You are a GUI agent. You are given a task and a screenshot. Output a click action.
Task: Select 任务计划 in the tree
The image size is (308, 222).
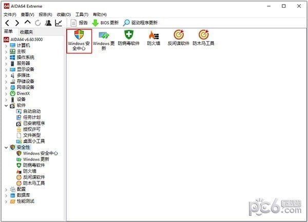(x=28, y=117)
